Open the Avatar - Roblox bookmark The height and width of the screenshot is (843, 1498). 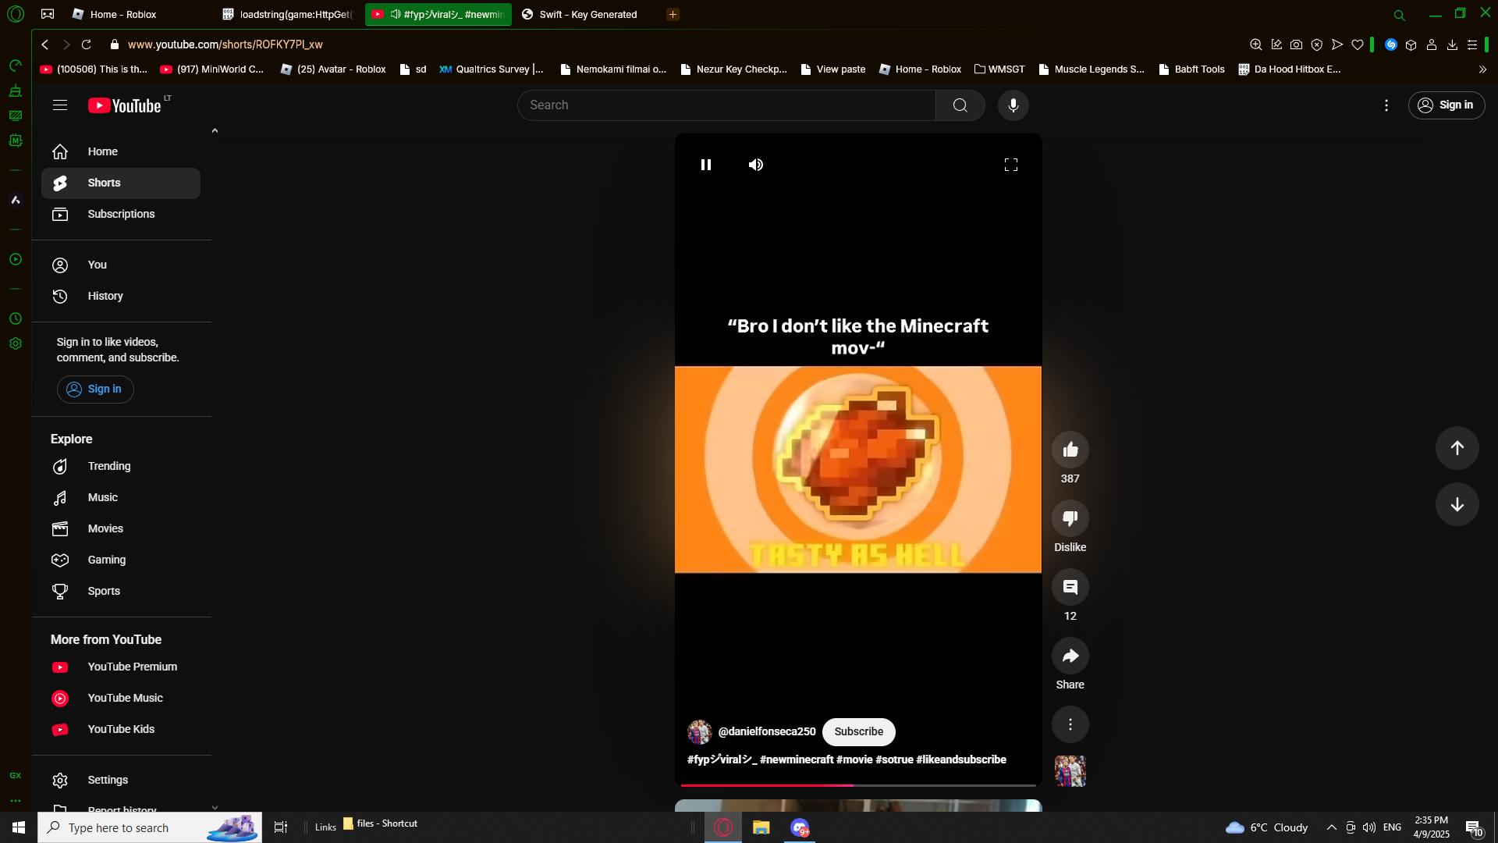pos(333,69)
